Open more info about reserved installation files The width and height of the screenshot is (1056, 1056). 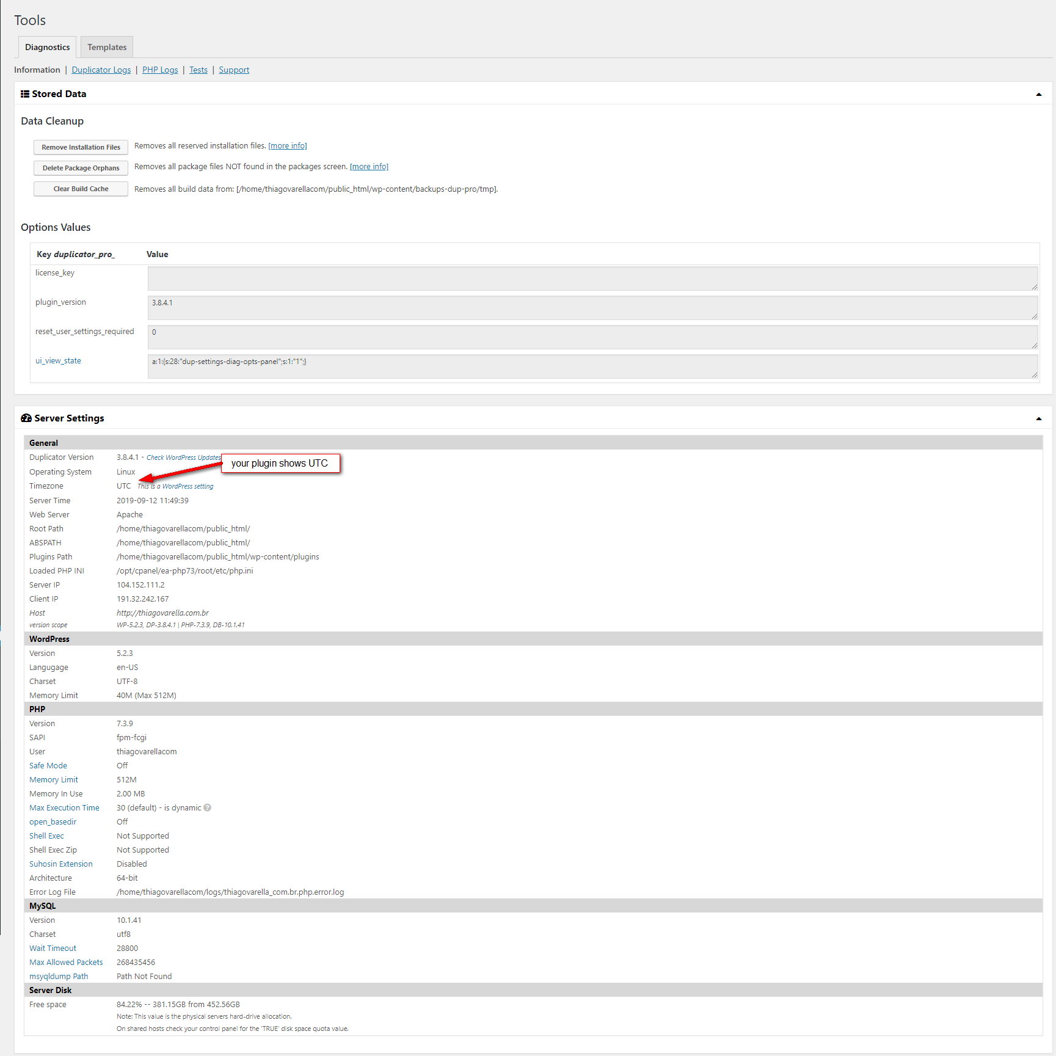288,146
